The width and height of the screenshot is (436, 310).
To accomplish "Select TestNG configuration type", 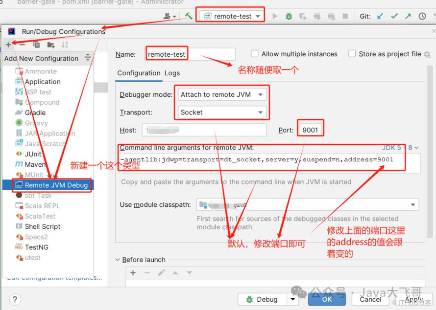I will (x=32, y=247).
